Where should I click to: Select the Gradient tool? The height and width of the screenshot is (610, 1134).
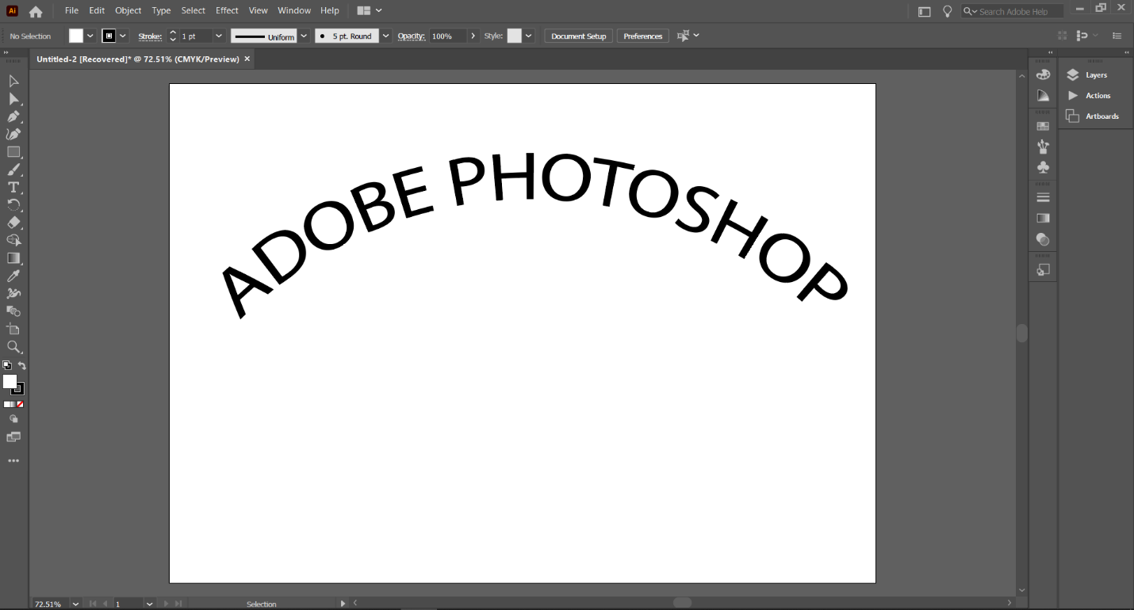13,258
